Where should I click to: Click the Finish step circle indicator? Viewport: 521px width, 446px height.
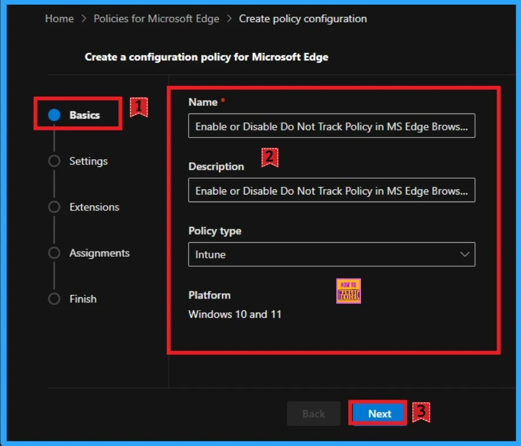[x=54, y=299]
